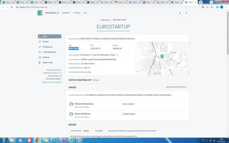Open BRANŻE in the top navigation
The width and height of the screenshot is (229, 143).
(x=66, y=13)
